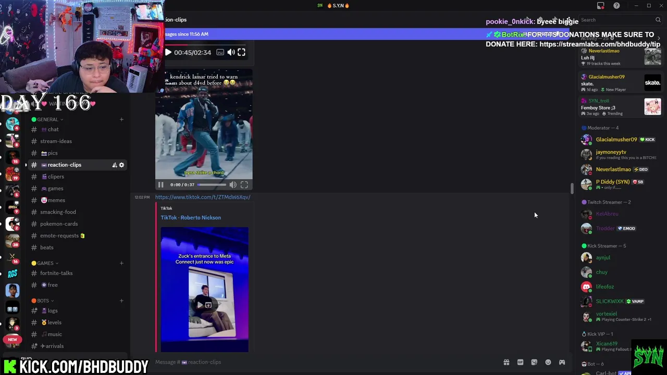The image size is (667, 375).
Task: Pause the Kendrick Lamar clip
Action: point(160,184)
